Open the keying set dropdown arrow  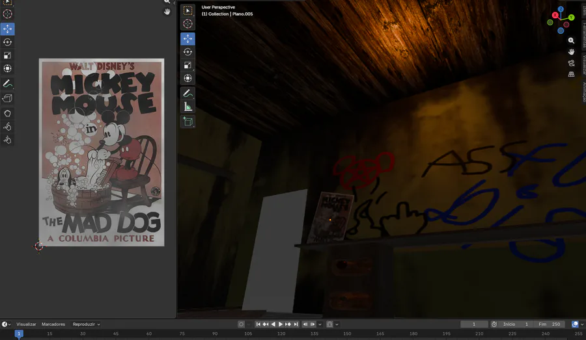coord(337,324)
